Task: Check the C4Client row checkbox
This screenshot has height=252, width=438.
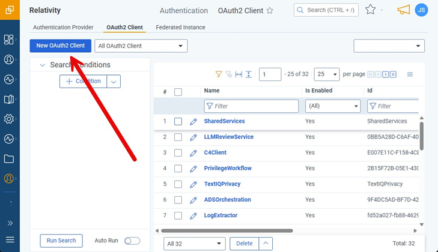Action: coord(178,152)
